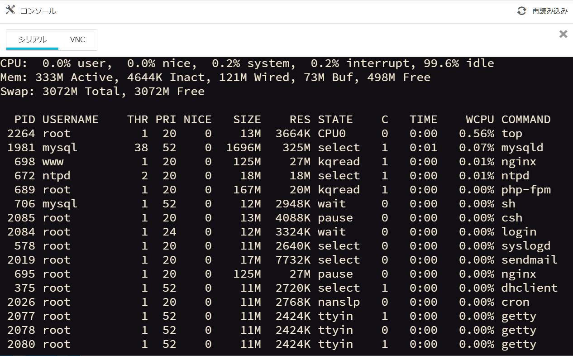
Task: Click PID 695 for nginx master
Action: click(x=24, y=274)
